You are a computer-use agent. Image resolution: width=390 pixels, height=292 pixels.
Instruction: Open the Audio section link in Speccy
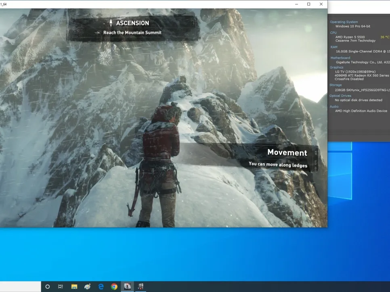coord(334,106)
